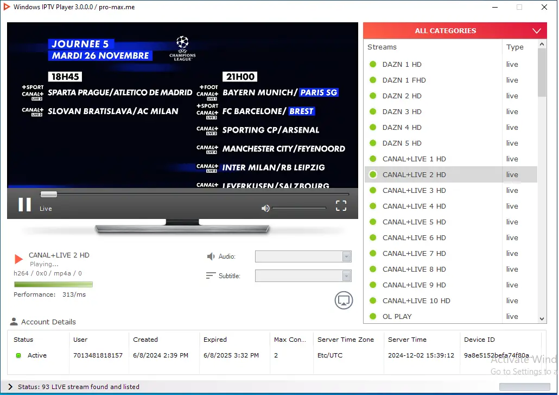This screenshot has width=559, height=395.
Task: Select the CANAL+LIVE 4 HD stream
Action: 450,206
